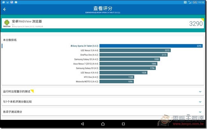Tap the 本分数排名 heading
This screenshot has width=207, height=129.
(10, 40)
